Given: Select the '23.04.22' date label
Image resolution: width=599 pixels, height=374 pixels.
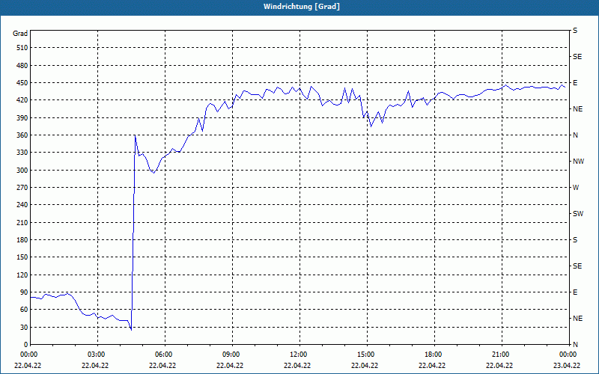Looking at the screenshot, I should point(567,366).
